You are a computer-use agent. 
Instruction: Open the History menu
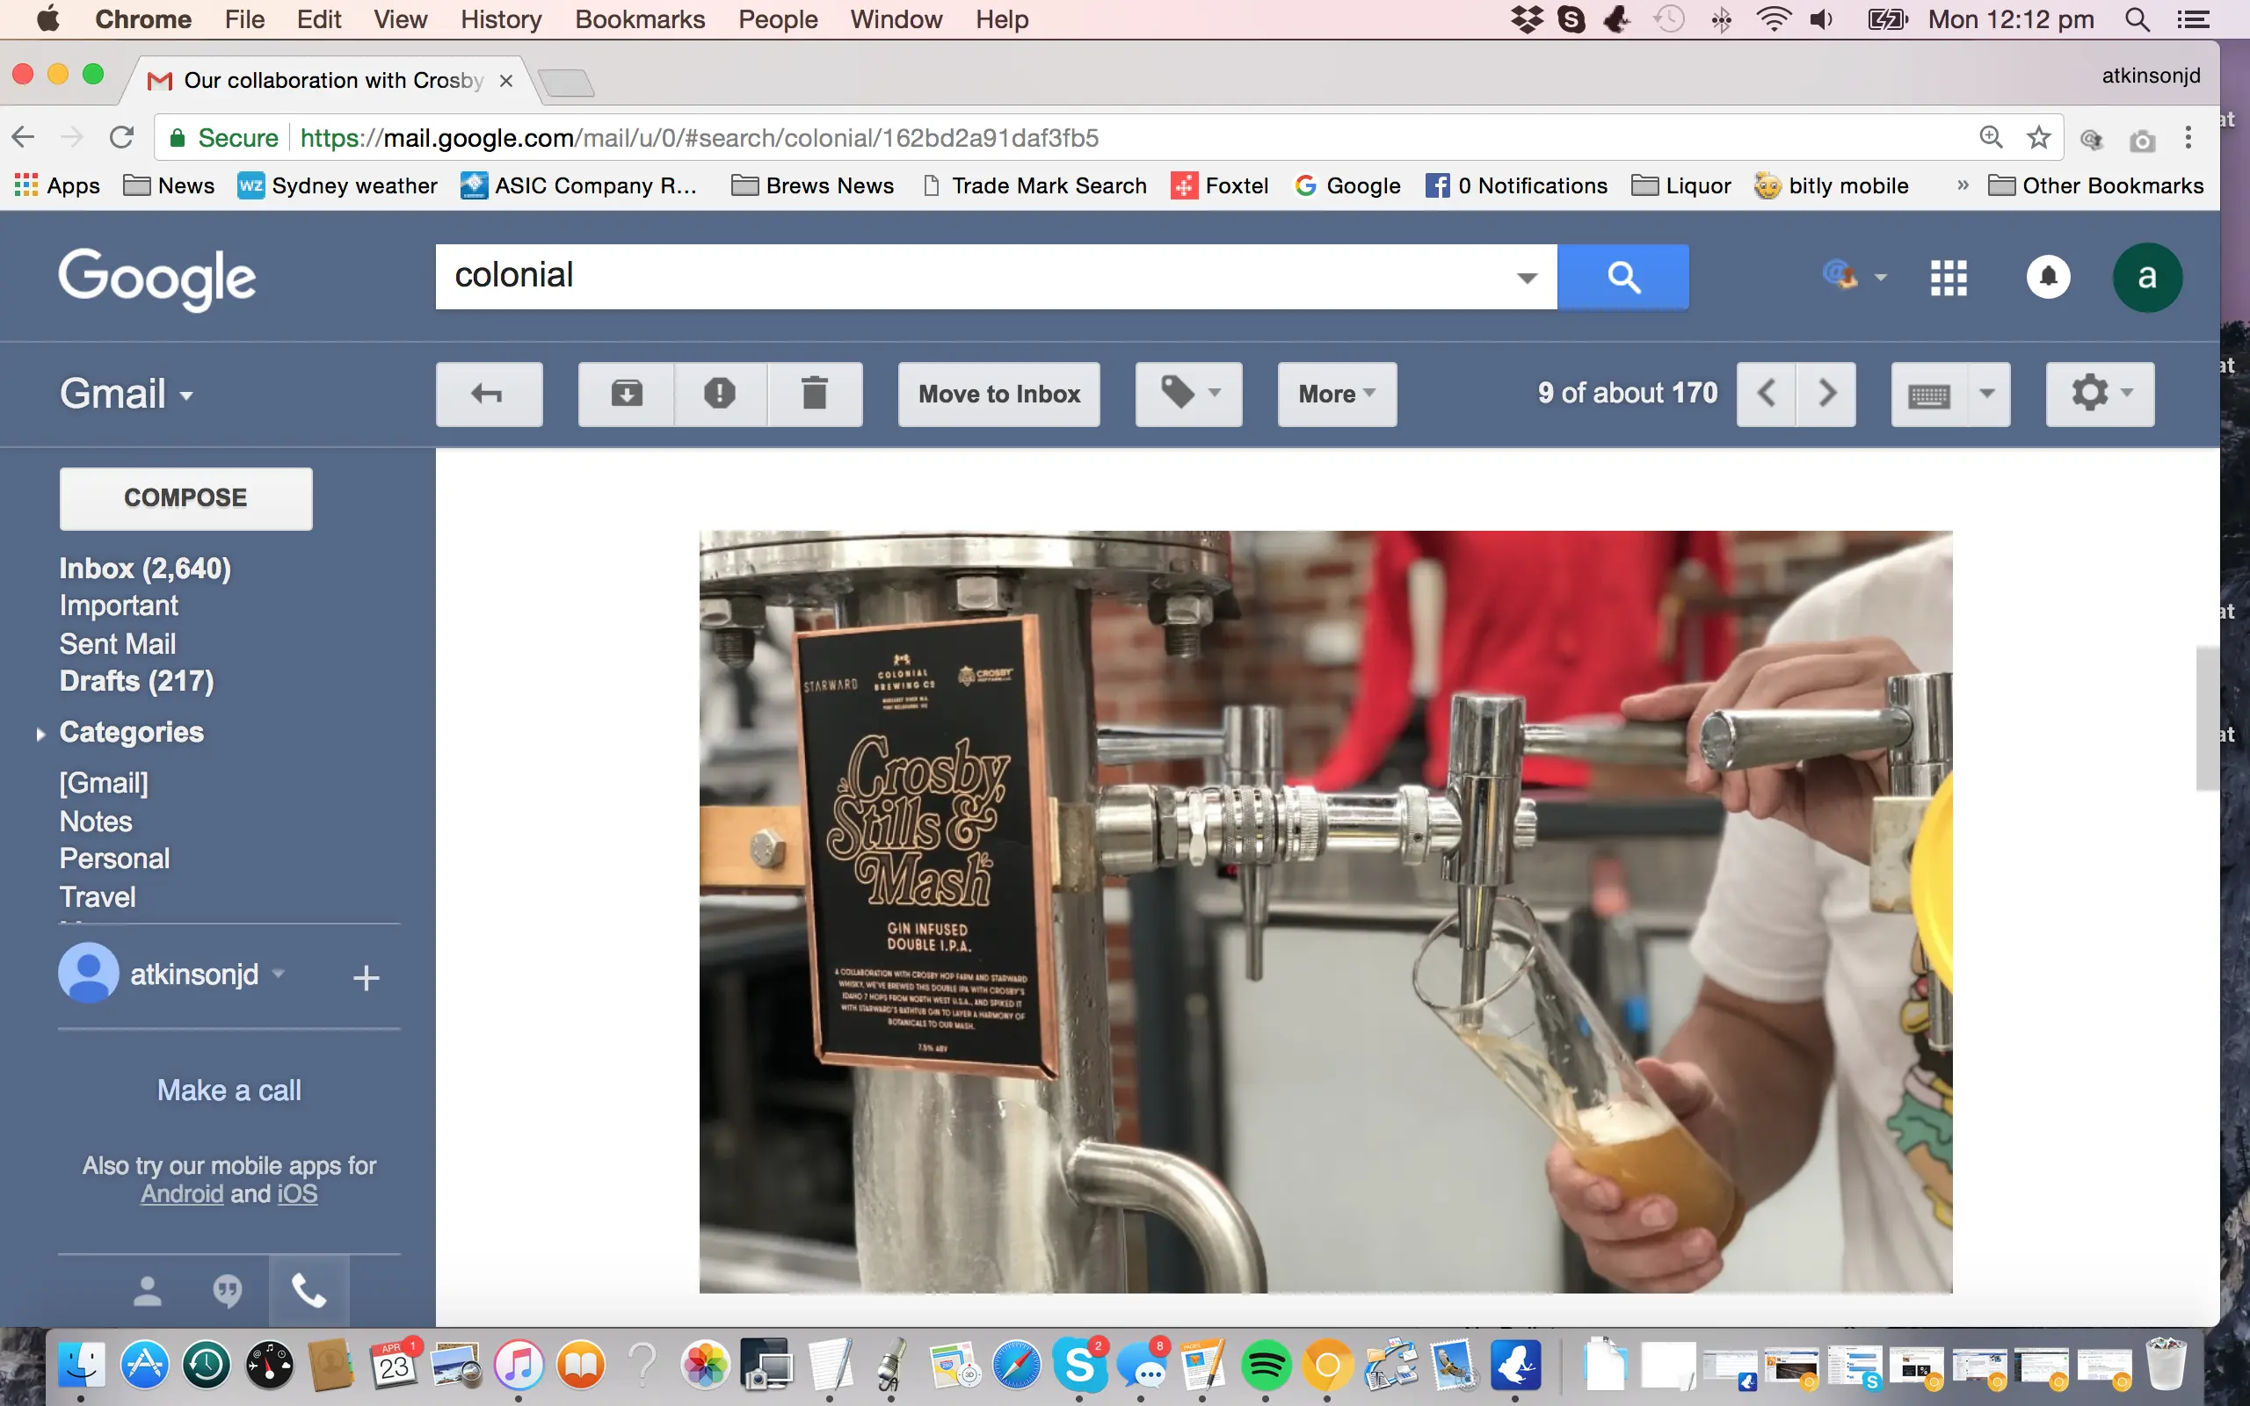tap(500, 19)
